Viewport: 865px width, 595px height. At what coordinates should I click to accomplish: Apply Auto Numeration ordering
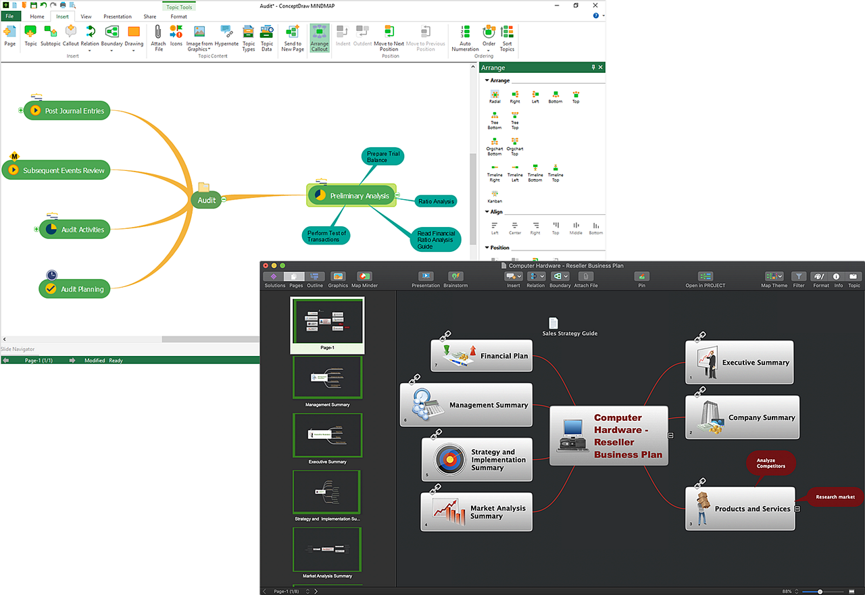tap(465, 38)
